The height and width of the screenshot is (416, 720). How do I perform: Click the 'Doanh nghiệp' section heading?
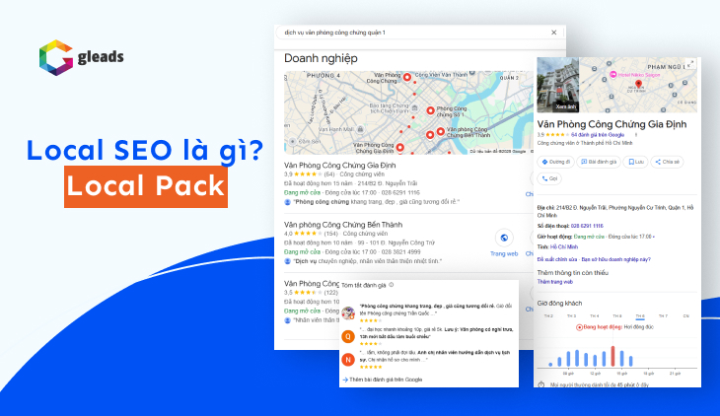pyautogui.click(x=321, y=58)
